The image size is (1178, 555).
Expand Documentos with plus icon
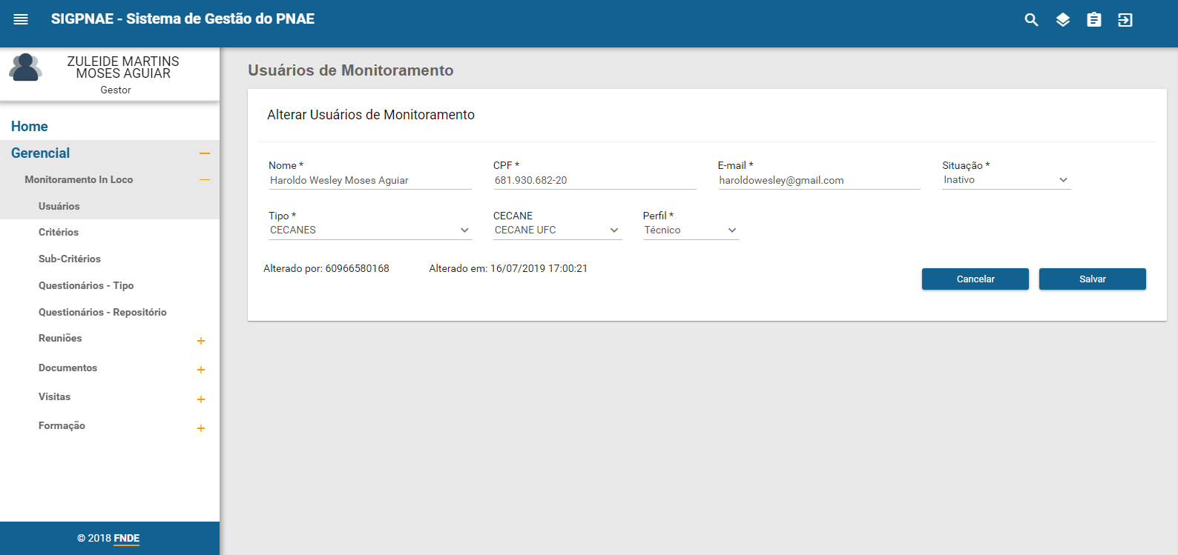[x=200, y=370]
